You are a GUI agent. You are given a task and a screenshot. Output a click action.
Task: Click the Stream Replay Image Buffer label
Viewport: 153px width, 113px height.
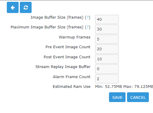click(63, 67)
